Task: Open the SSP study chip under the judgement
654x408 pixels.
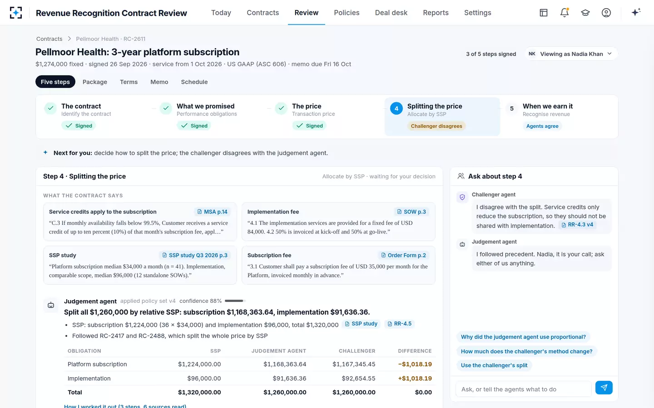Action: [x=361, y=324]
